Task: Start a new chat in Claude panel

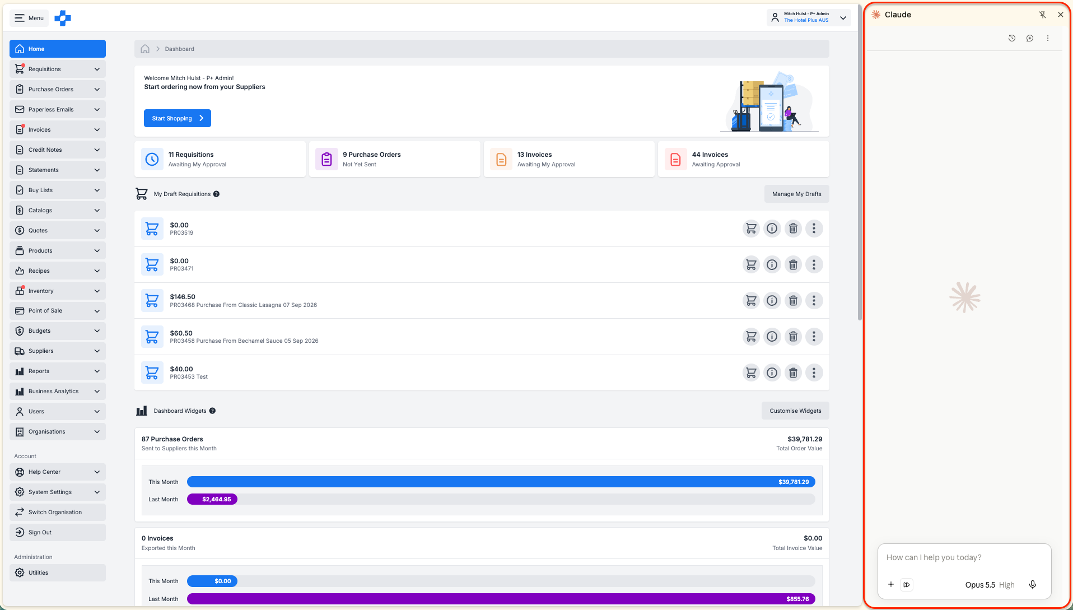Action: coord(1030,38)
